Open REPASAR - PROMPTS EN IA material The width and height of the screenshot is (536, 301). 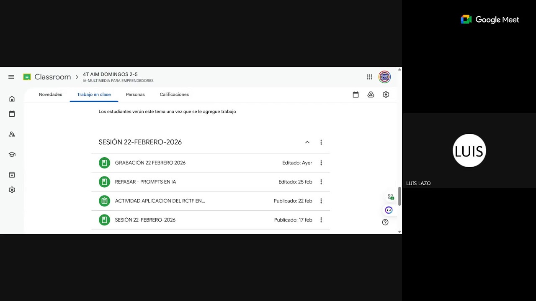pos(145,182)
